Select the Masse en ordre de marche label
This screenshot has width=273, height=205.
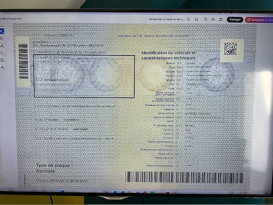(x=160, y=105)
